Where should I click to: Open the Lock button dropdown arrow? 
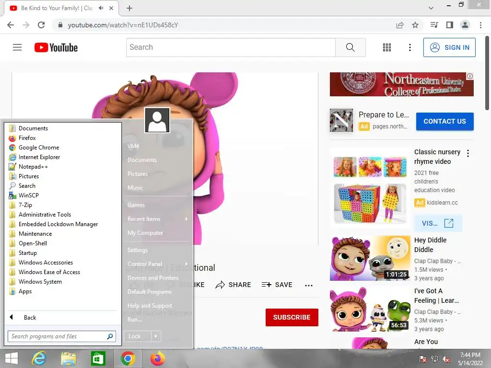pos(156,336)
